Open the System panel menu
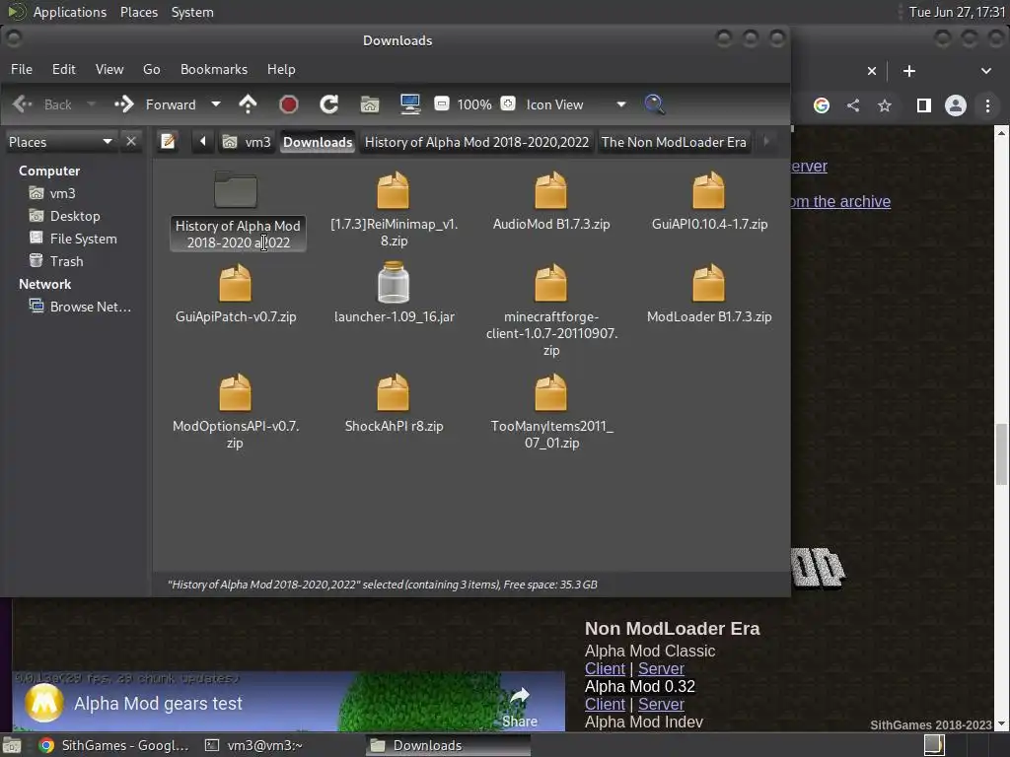The height and width of the screenshot is (757, 1010). (192, 12)
